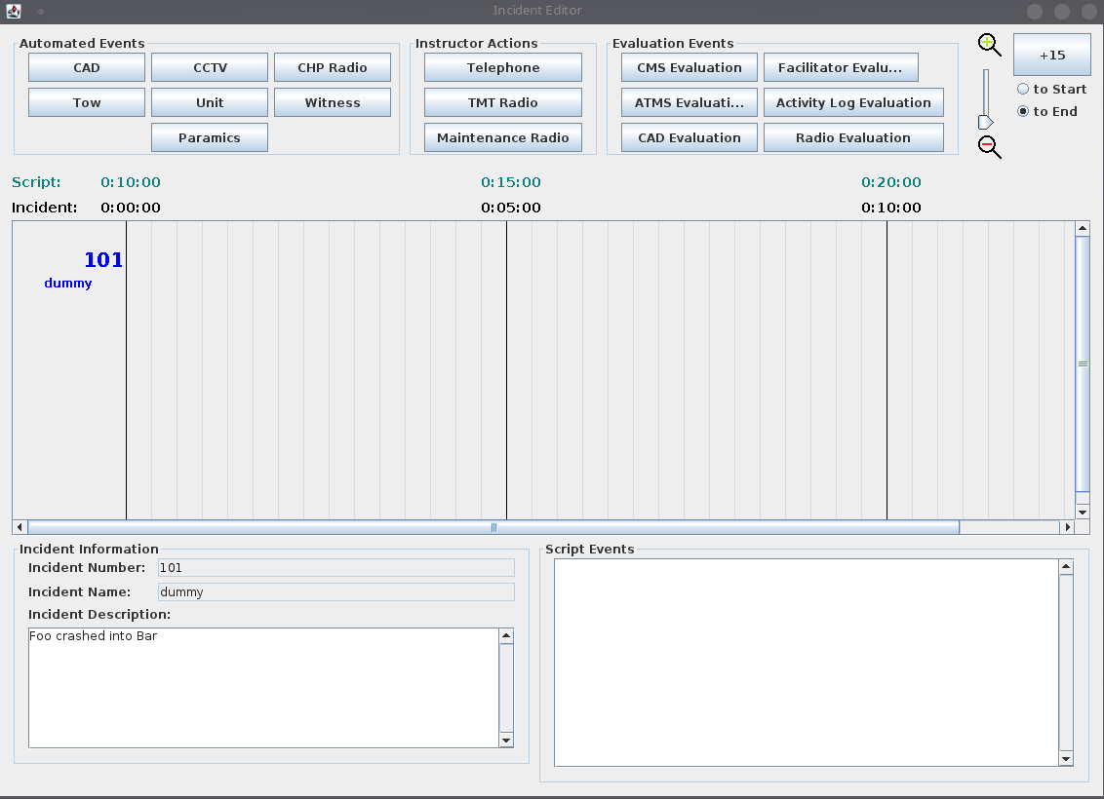Viewport: 1104px width, 799px height.
Task: Add a CMS Evaluation event
Action: [x=690, y=67]
